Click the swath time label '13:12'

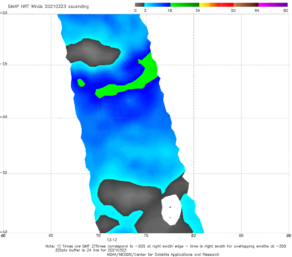click(x=112, y=240)
